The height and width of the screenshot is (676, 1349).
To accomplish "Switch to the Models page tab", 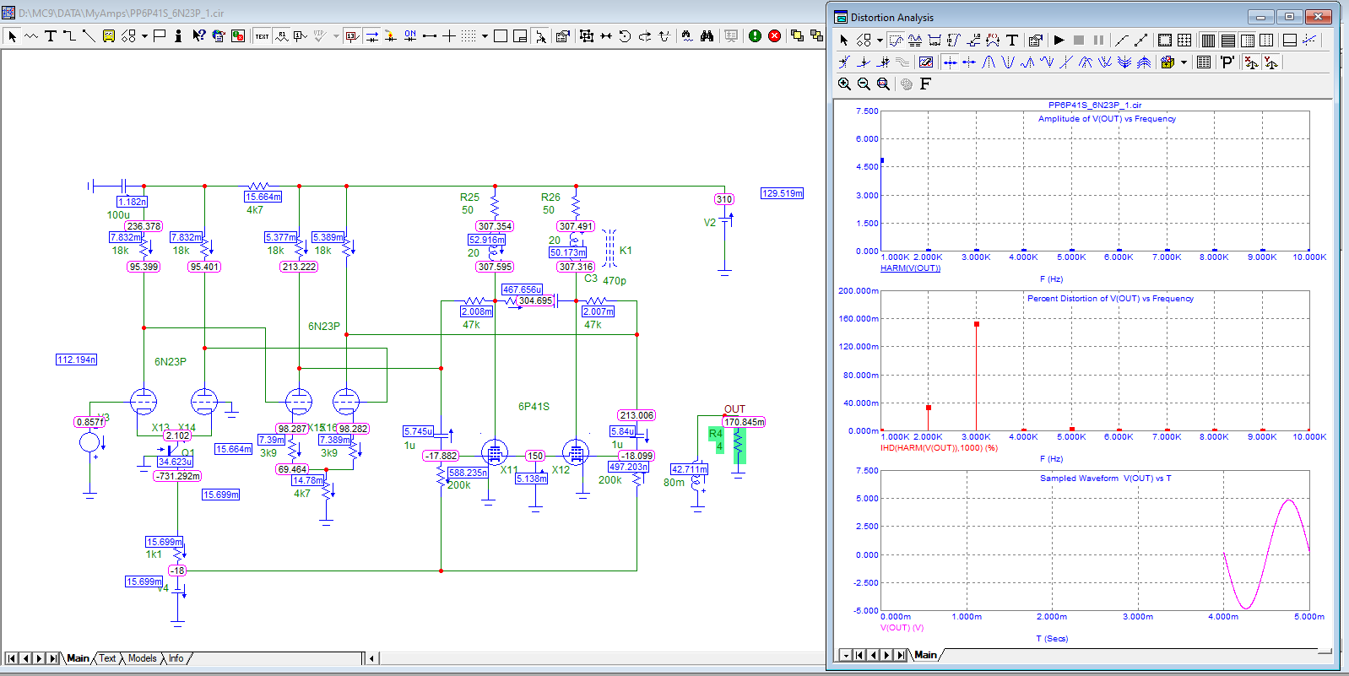I will coord(142,658).
